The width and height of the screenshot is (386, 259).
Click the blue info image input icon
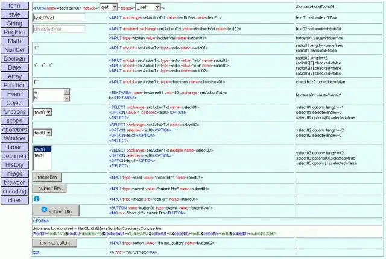click(x=36, y=199)
